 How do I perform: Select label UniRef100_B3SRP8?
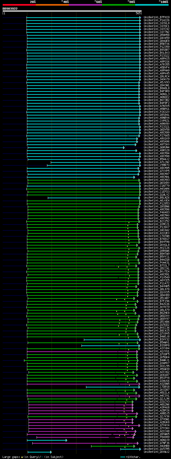click(x=157, y=345)
